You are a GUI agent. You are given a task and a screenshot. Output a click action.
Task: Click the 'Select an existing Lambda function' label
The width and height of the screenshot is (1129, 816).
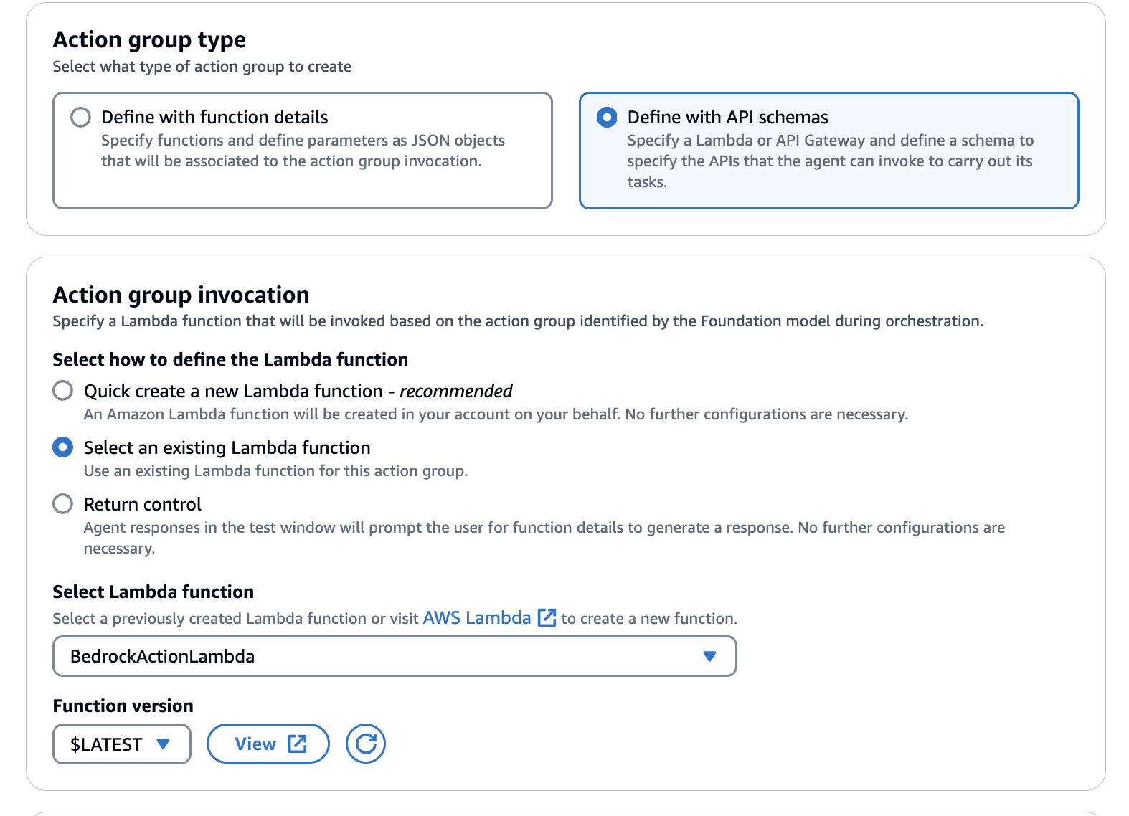[227, 447]
